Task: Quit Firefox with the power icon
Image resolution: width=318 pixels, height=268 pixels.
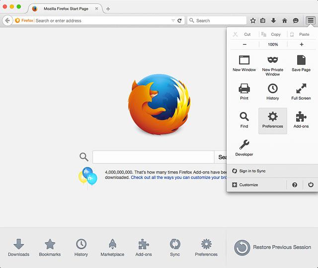Action: point(311,184)
